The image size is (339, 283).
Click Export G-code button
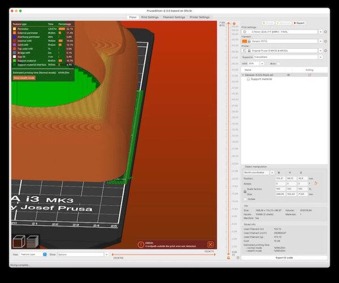(x=284, y=258)
